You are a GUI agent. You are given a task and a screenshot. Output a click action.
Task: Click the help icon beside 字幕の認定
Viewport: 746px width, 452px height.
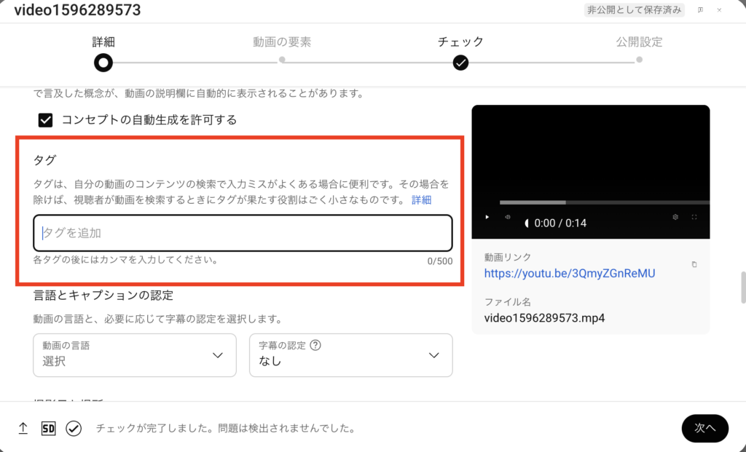pyautogui.click(x=316, y=345)
